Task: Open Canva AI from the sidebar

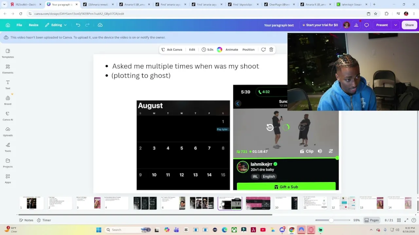Action: click(x=8, y=116)
